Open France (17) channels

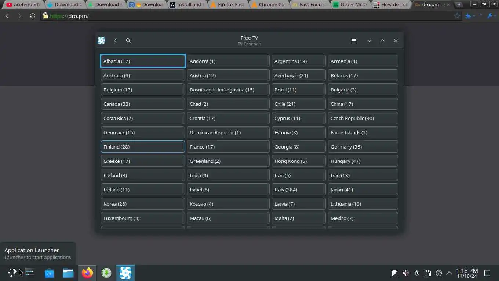click(x=228, y=147)
